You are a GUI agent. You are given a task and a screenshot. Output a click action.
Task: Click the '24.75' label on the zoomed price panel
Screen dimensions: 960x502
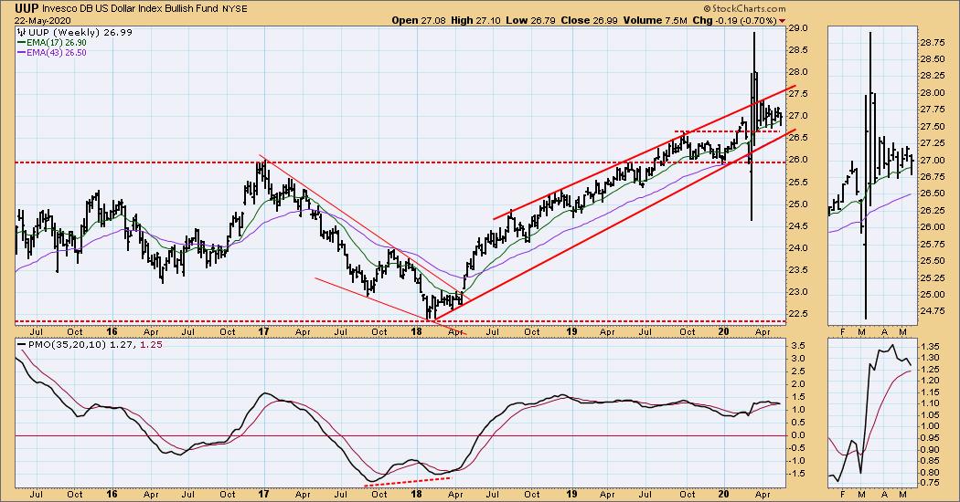pyautogui.click(x=935, y=310)
